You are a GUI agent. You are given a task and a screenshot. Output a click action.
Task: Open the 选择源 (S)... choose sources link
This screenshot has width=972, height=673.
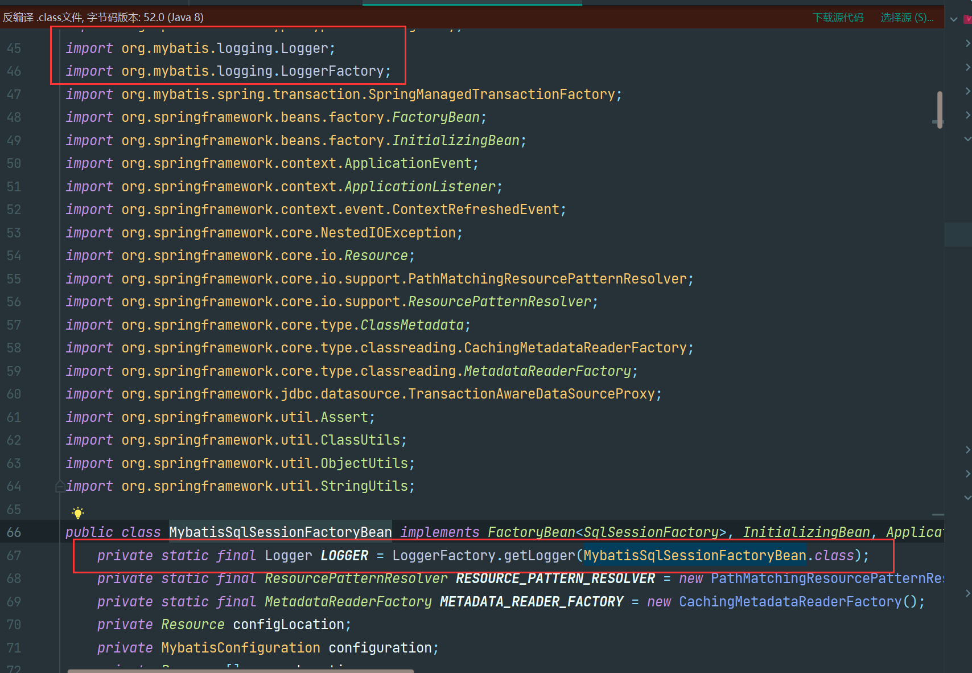[907, 18]
